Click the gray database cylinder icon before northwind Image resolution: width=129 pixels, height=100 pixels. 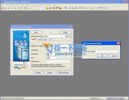(26, 8)
